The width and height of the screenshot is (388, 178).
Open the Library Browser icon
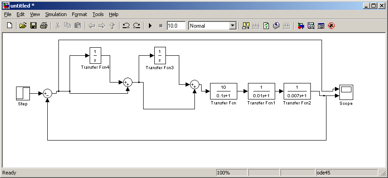pos(301,26)
